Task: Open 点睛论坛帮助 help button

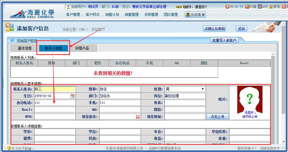Action: tap(215, 29)
